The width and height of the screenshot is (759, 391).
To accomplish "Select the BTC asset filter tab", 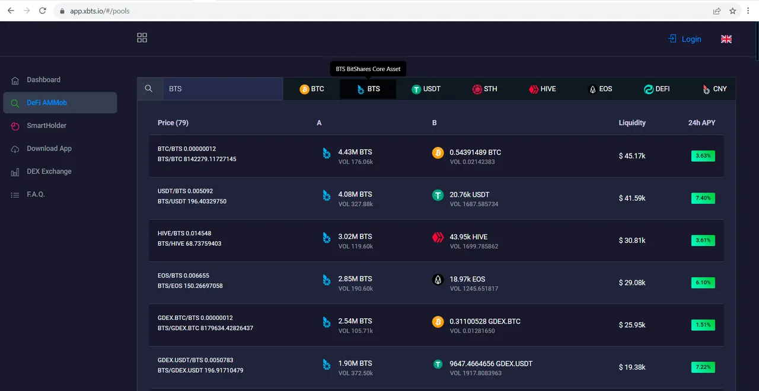I will [311, 89].
